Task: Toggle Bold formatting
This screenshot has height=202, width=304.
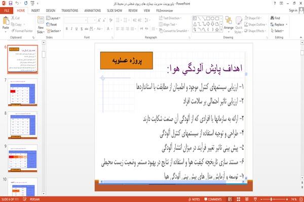Action: pyautogui.click(x=67, y=29)
